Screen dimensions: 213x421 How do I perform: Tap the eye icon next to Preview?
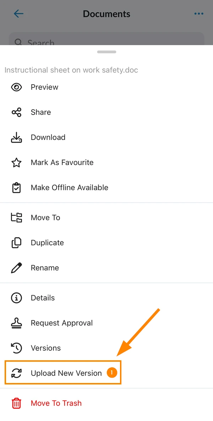pyautogui.click(x=16, y=87)
